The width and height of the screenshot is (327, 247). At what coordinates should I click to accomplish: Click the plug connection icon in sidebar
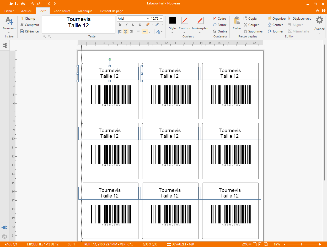point(4,227)
